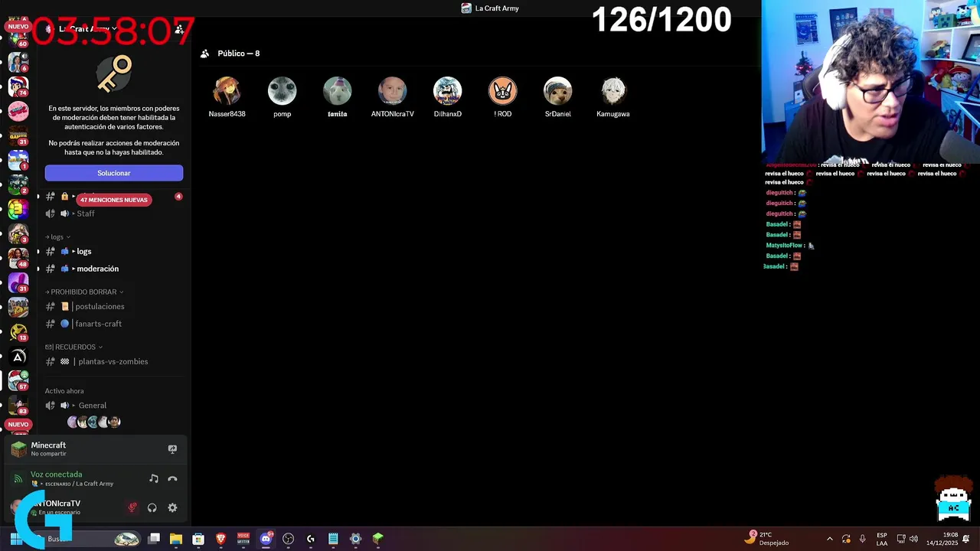The height and width of the screenshot is (551, 980).
Task: Collapse the RECUERDOS category
Action: [74, 347]
